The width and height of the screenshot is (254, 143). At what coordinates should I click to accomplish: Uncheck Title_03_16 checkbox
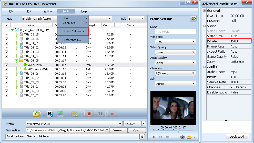pos(6,39)
